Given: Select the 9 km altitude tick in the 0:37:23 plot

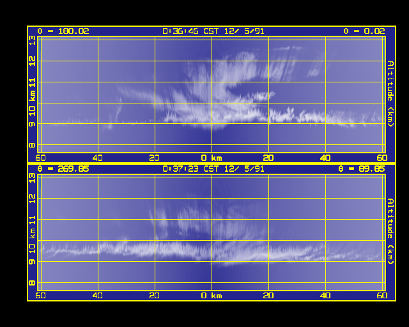Looking at the screenshot, I should point(32,262).
